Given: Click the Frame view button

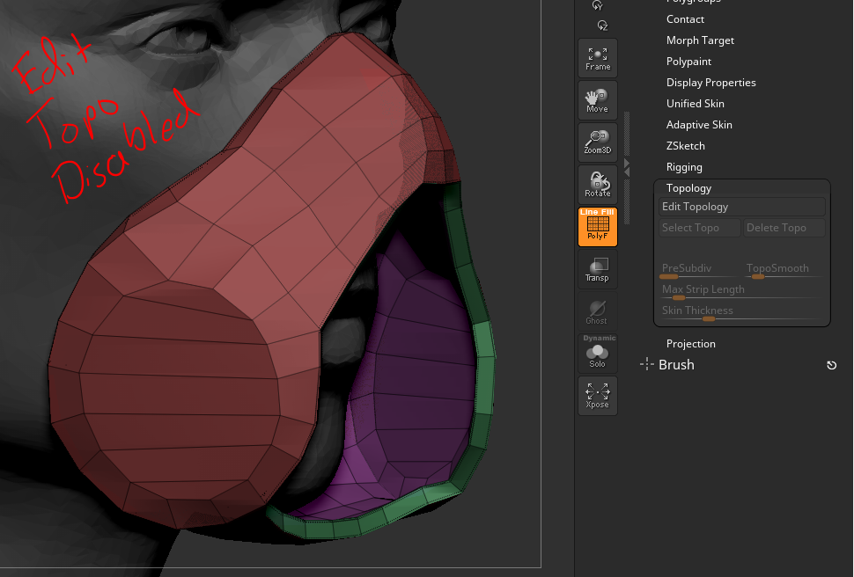Looking at the screenshot, I should 598,58.
